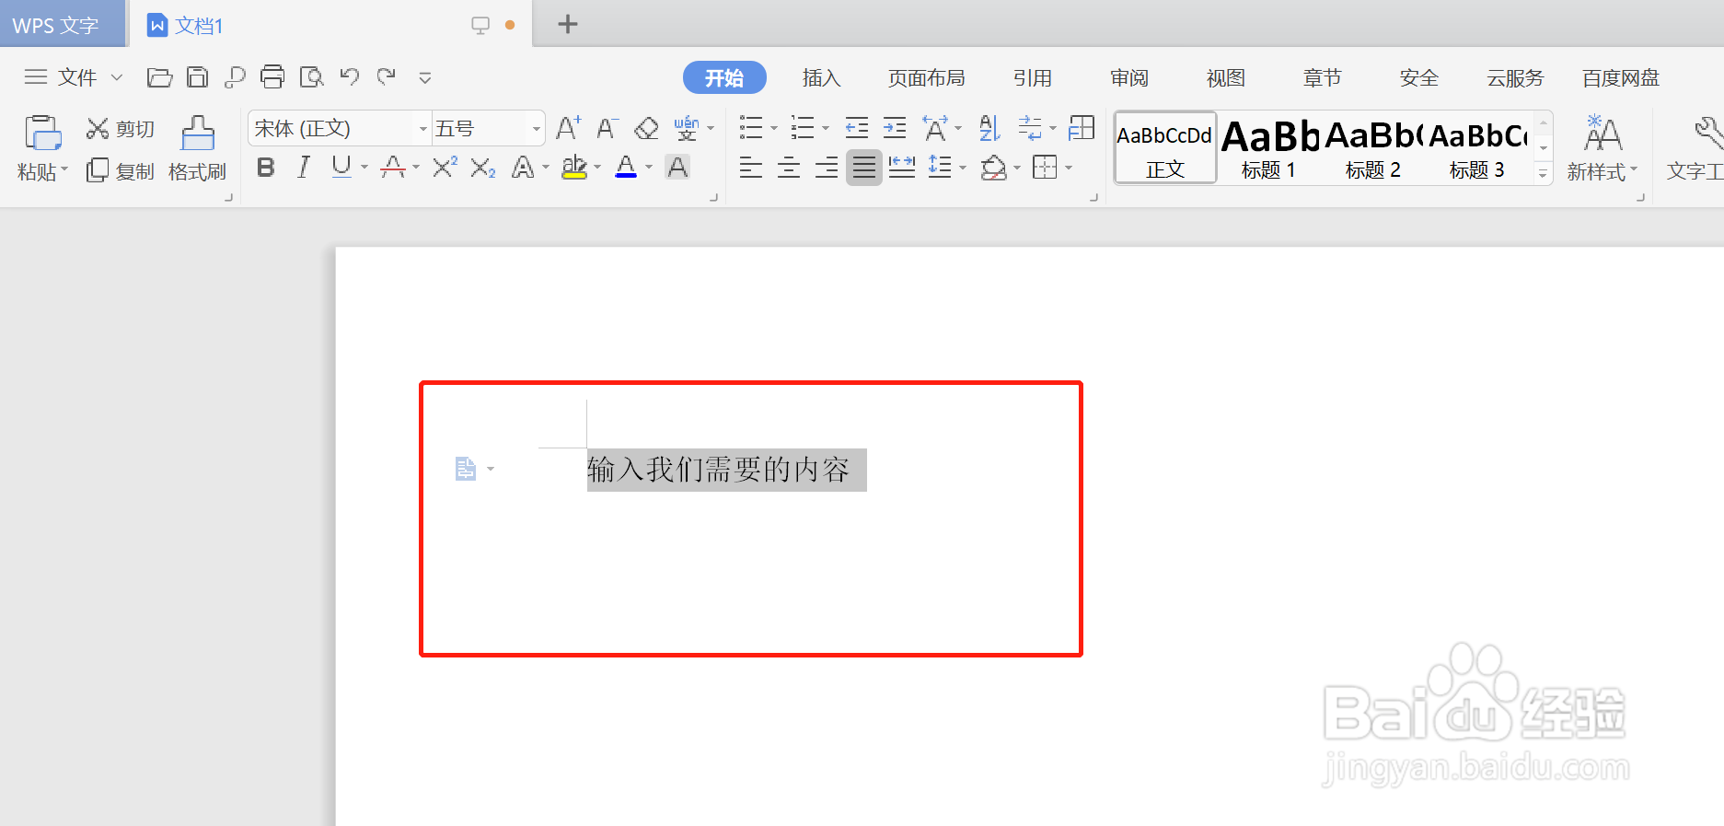Click the Paste clipboard icon
Viewport: 1724px width, 826px height.
pyautogui.click(x=42, y=133)
